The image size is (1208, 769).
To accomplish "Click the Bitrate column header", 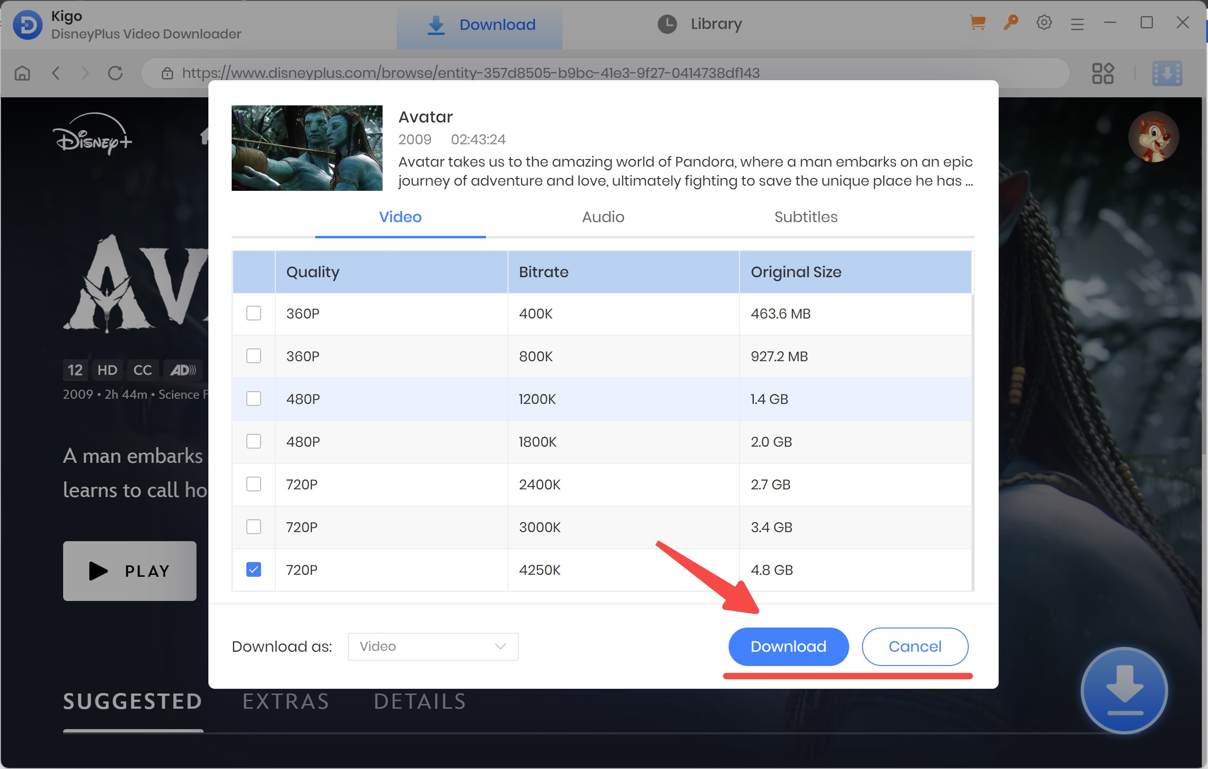I will coord(623,272).
